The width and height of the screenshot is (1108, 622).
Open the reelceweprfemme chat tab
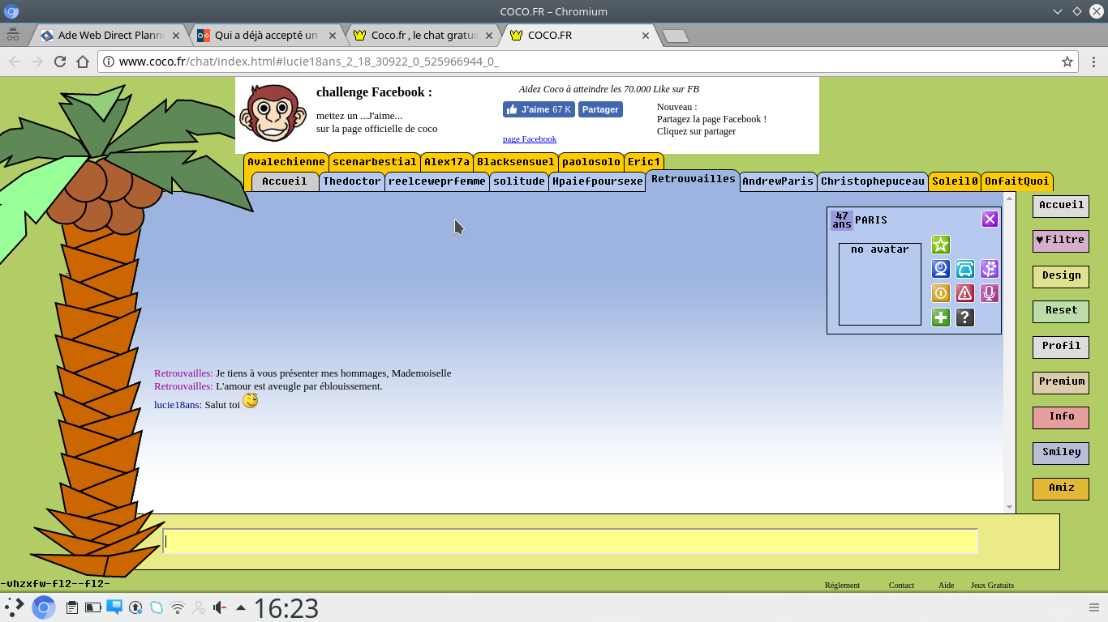437,181
